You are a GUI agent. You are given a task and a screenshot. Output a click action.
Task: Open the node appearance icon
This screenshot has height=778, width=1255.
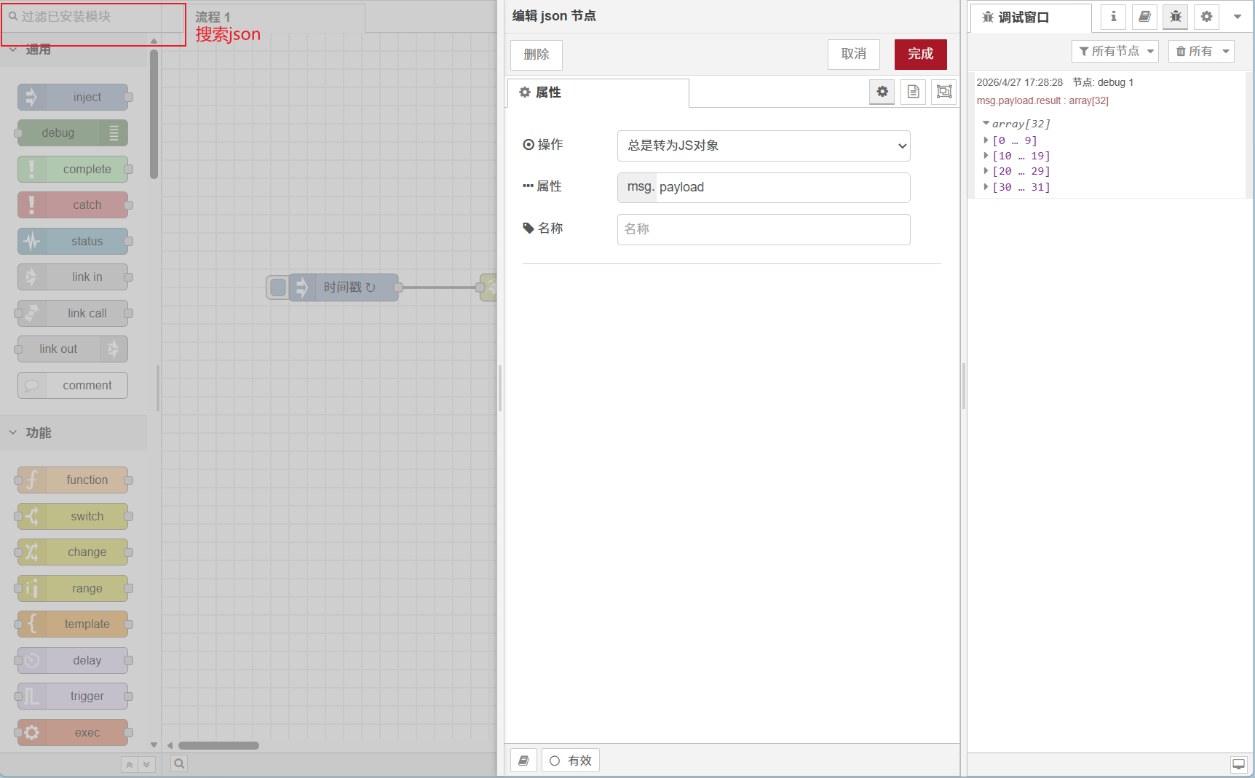(x=943, y=92)
